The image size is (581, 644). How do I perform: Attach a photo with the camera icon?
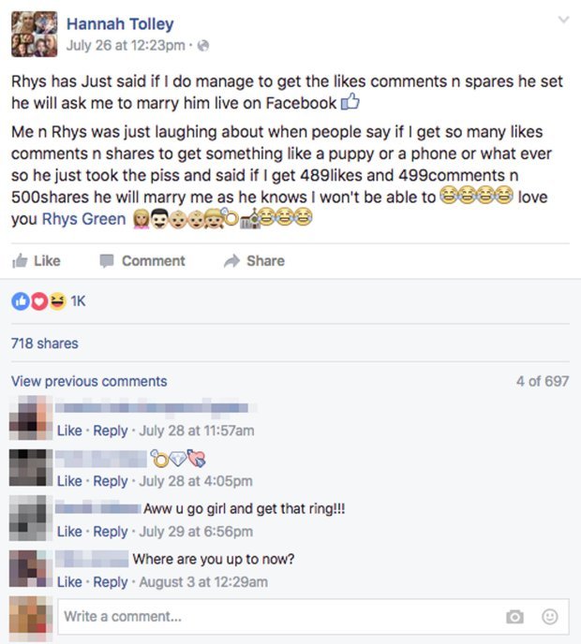514,617
